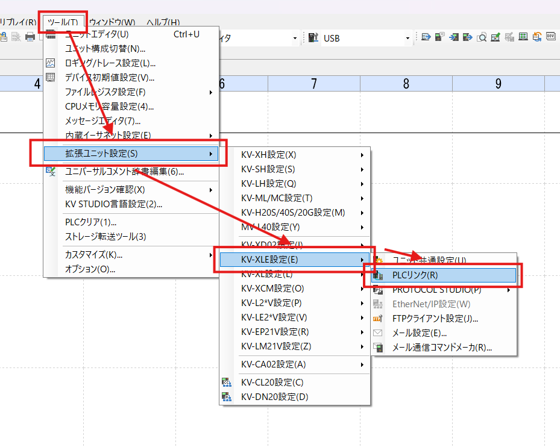Screen dimensions: 560x447
Task: Click the unit icon beside ユニットエディタ
Action: tap(51, 35)
